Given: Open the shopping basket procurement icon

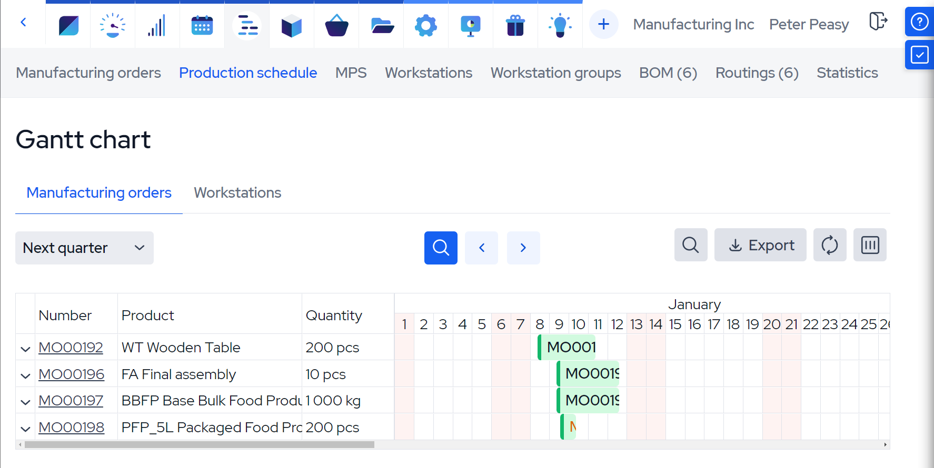Looking at the screenshot, I should [x=336, y=25].
